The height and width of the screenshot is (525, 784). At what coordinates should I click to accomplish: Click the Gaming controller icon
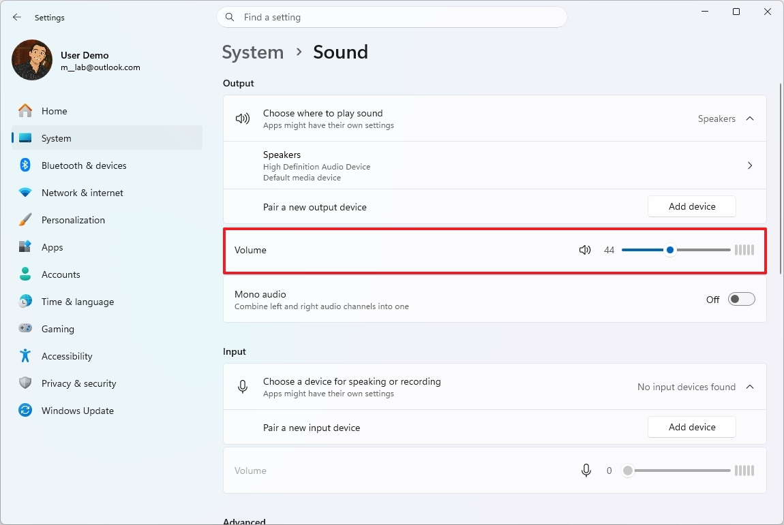point(25,328)
